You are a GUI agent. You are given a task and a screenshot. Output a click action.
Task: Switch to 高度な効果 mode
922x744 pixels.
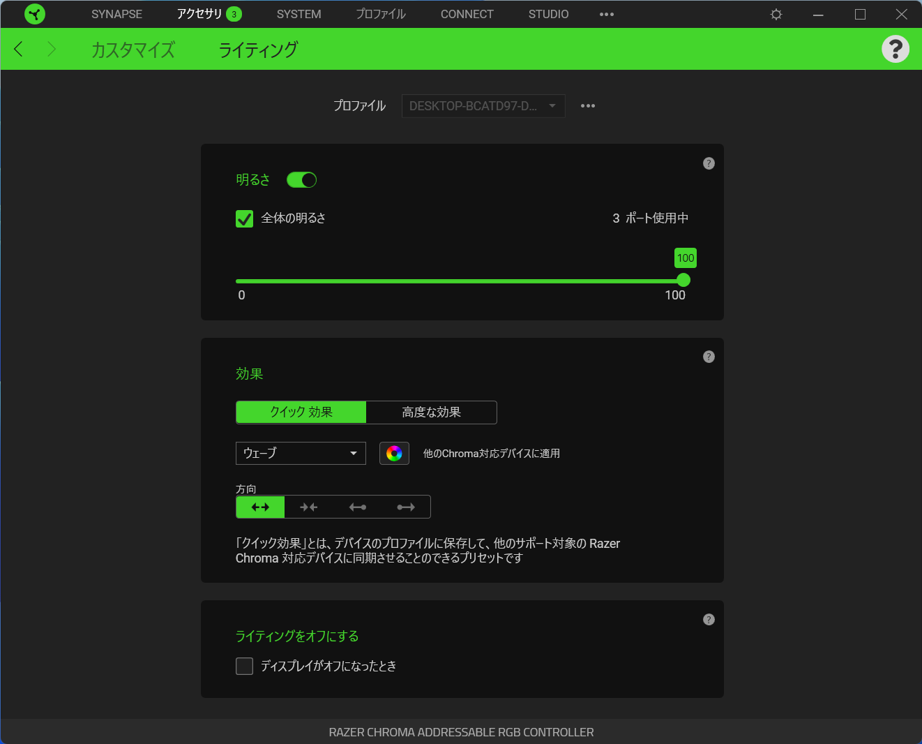[432, 412]
